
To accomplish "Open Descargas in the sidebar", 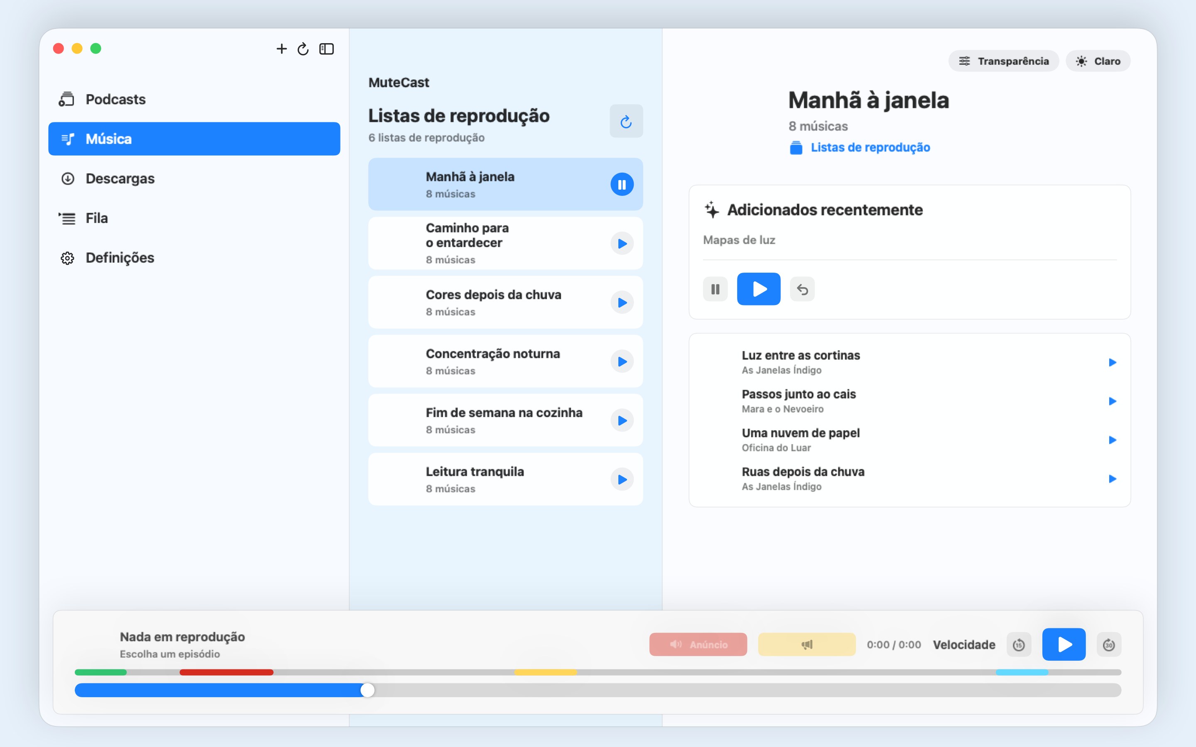I will click(x=194, y=178).
